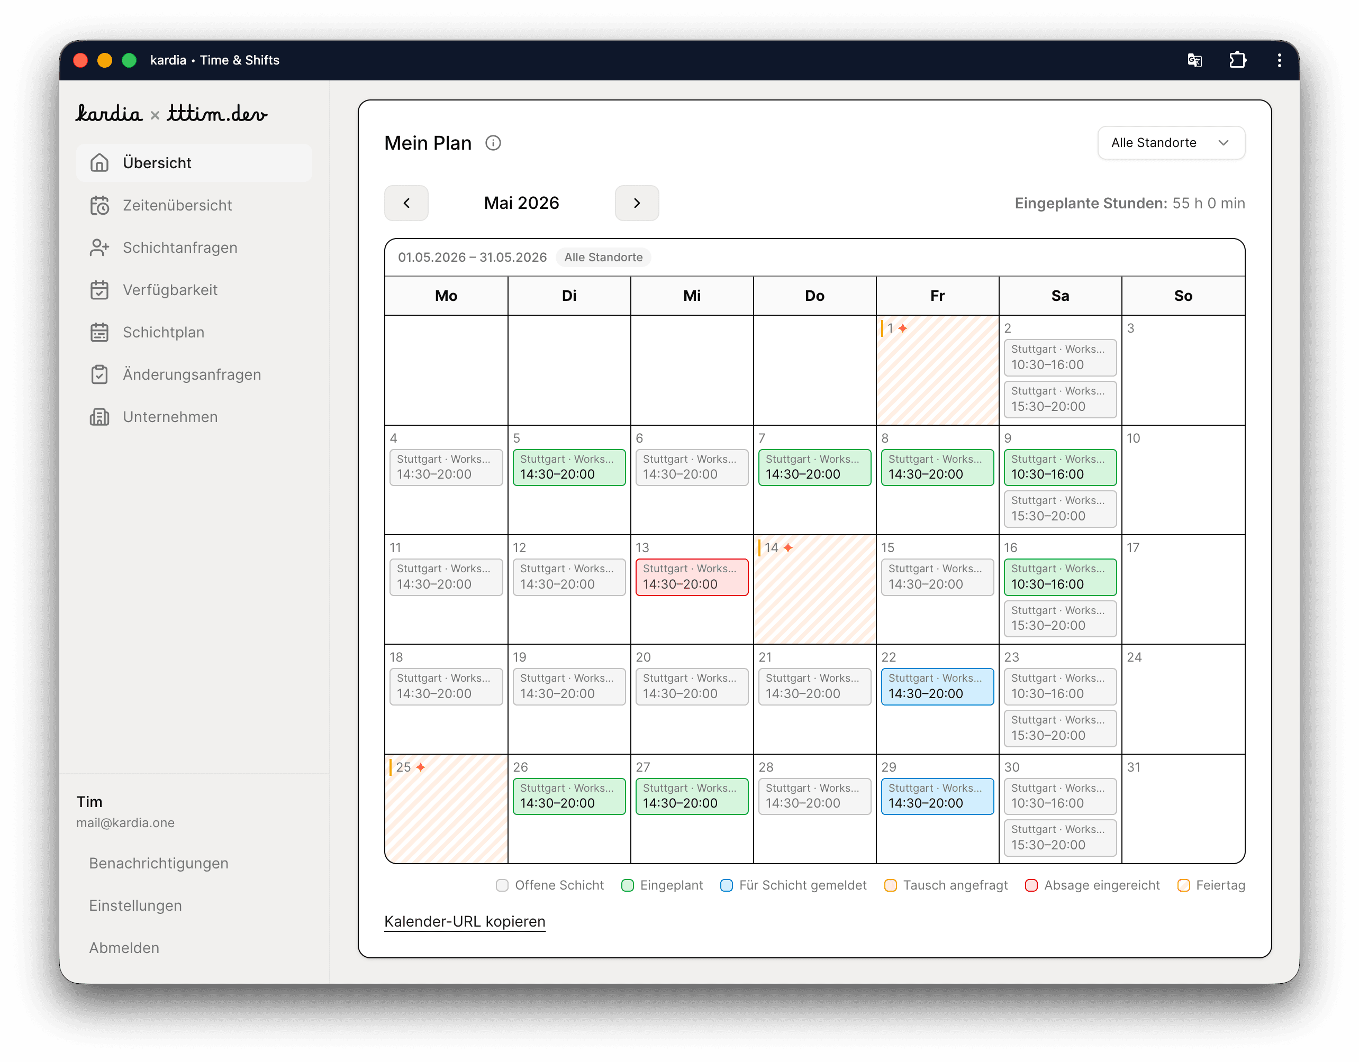This screenshot has width=1359, height=1062.
Task: Open the 15:30–20:00 shift on May 30
Action: click(1059, 838)
